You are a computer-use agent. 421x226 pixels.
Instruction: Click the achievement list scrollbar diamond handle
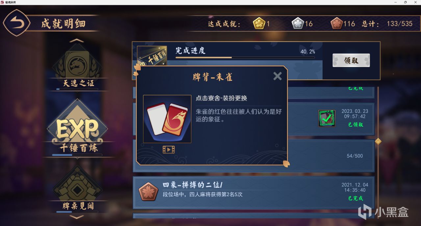[378, 141]
